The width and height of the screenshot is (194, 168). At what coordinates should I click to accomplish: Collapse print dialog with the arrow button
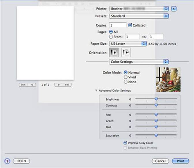point(174,8)
